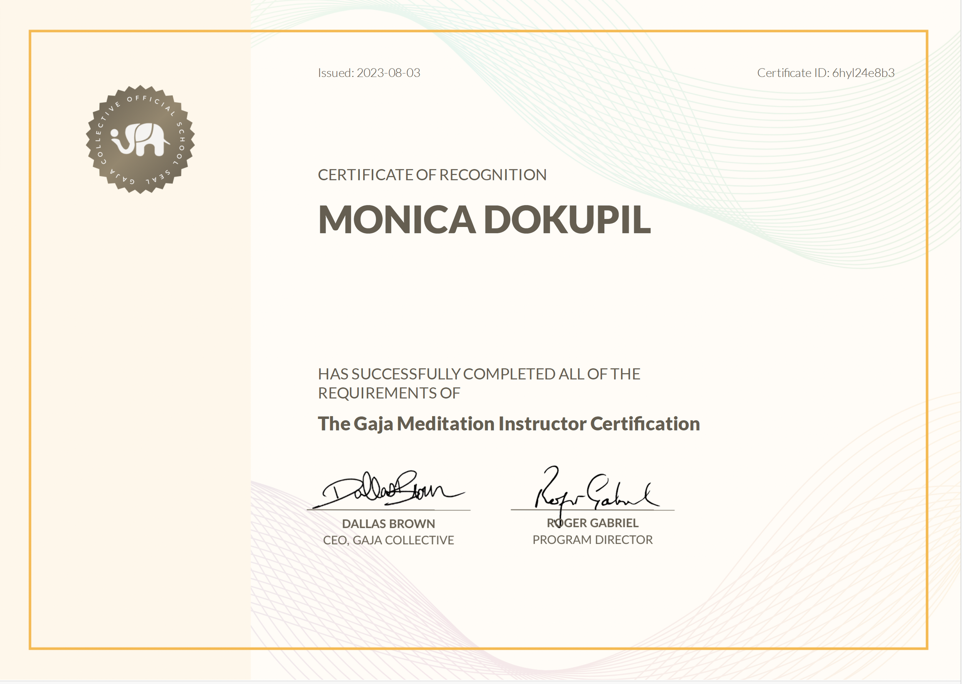Click the printed name Dallas Brown
This screenshot has height=684, width=962.
[x=388, y=524]
